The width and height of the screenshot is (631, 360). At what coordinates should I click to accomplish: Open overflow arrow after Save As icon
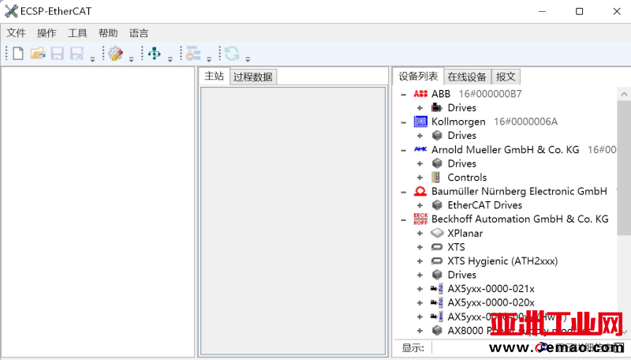(x=92, y=59)
